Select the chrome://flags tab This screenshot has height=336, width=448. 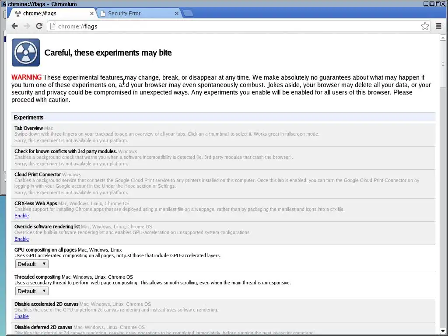53,14
